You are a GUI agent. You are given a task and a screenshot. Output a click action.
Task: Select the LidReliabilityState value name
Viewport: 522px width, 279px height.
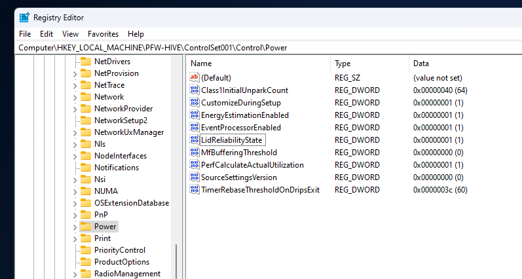pos(232,140)
